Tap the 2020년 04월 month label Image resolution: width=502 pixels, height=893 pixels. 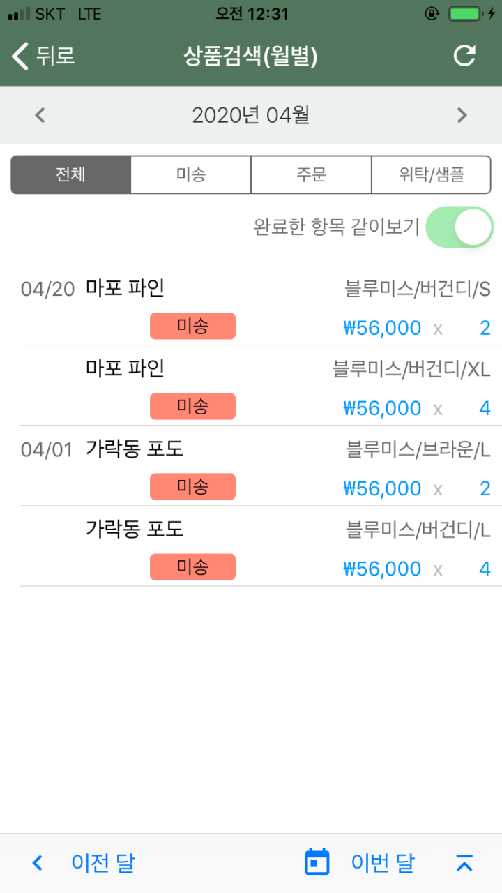(x=251, y=115)
